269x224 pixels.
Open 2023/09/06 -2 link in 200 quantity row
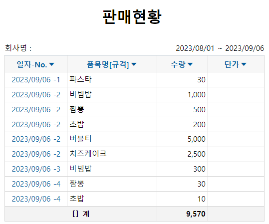[x=36, y=125]
